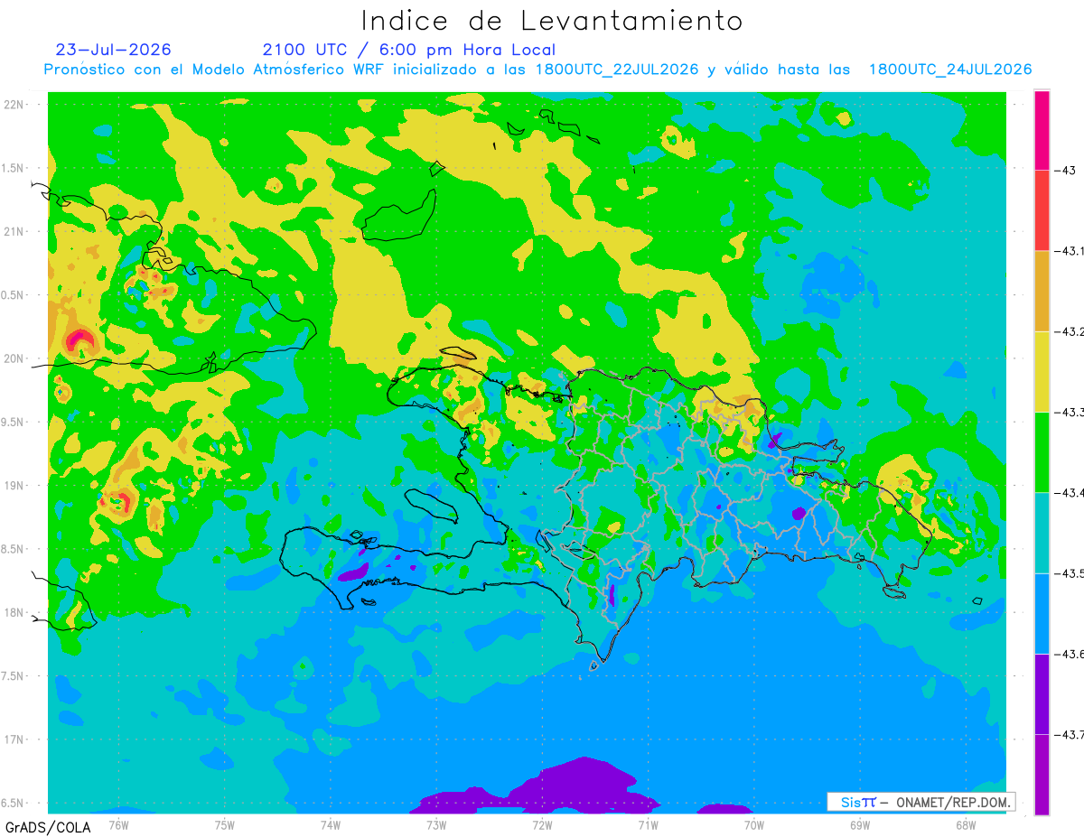Click the teal swatch in the color legend
Image resolution: width=1084 pixels, height=837 pixels.
(1042, 533)
